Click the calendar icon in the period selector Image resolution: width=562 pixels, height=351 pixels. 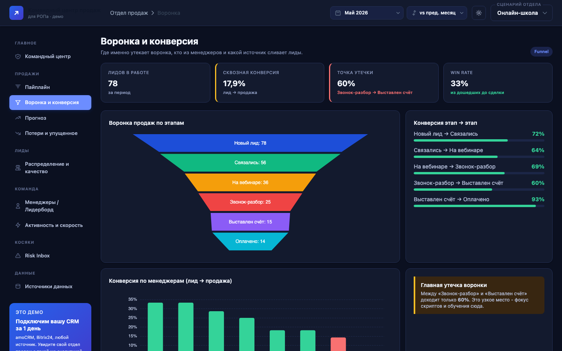tap(338, 13)
